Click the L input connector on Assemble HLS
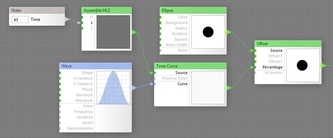Screen dimensions: 333x138 [x=82, y=23]
